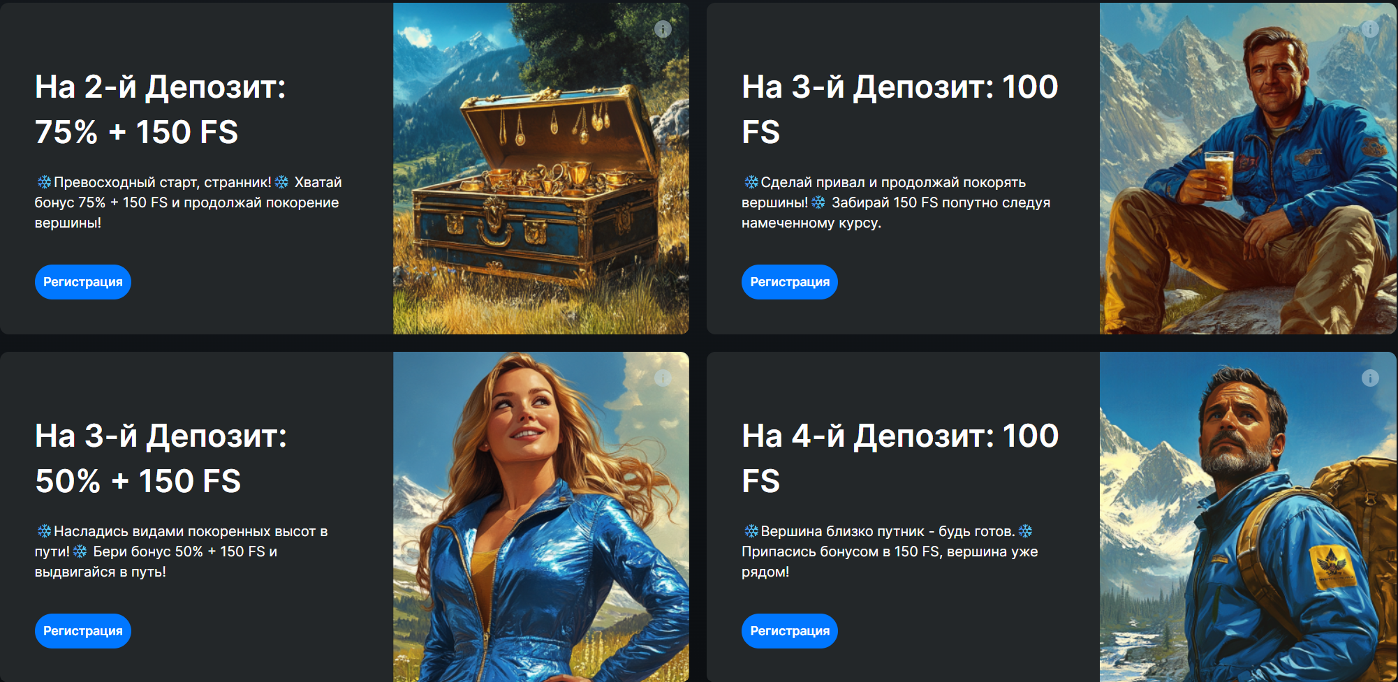This screenshot has width=1398, height=682.
Task: Click Регистрация under 4th deposit 100 FS offer
Action: tap(790, 631)
